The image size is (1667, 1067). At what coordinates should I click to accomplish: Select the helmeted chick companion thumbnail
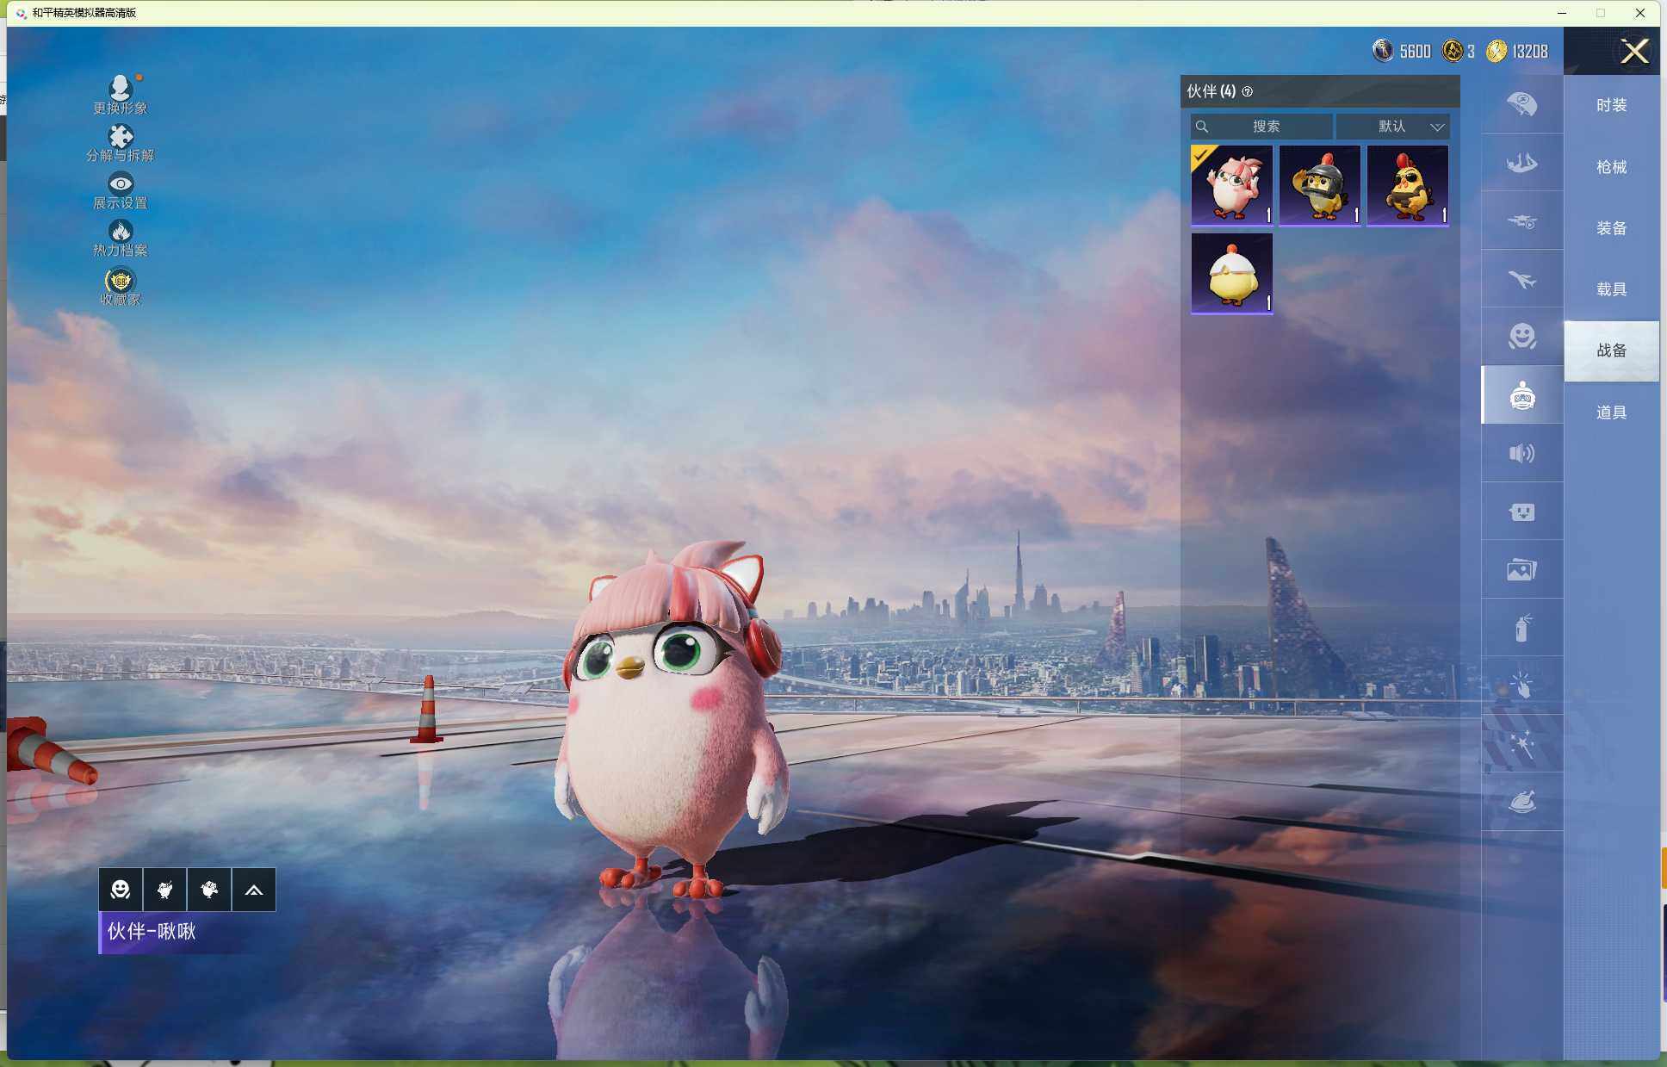click(x=1320, y=185)
